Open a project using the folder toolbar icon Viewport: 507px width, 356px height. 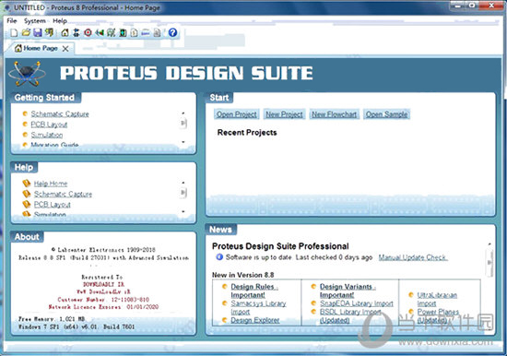coord(26,32)
